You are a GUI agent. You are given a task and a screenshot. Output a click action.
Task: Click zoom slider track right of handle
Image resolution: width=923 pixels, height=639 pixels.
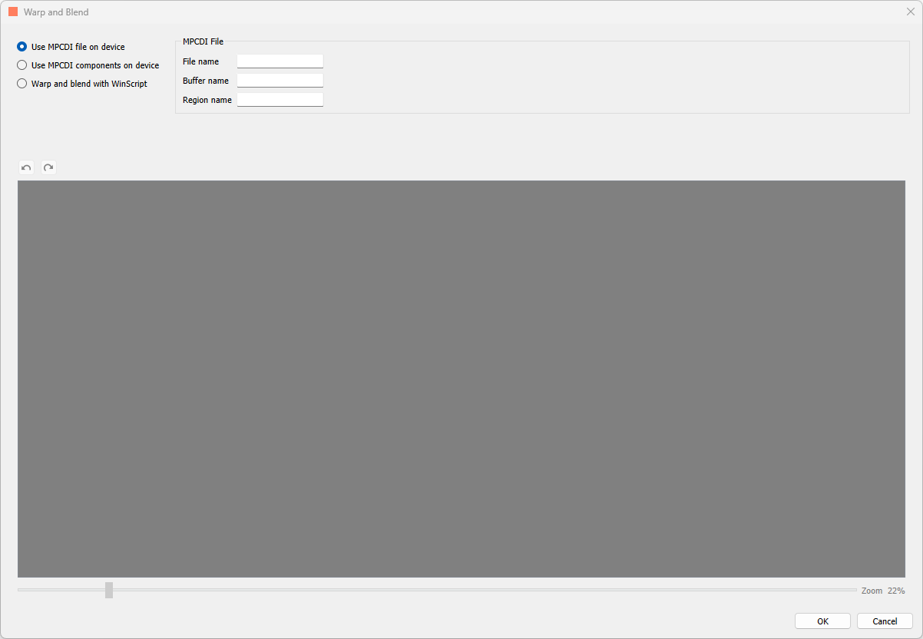pos(461,590)
